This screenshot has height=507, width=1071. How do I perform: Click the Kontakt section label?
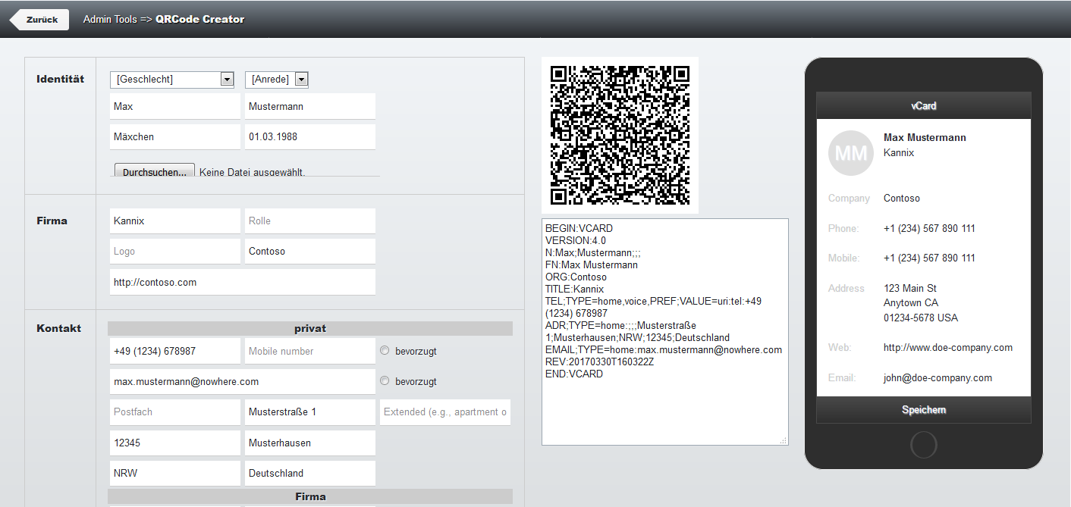click(59, 328)
